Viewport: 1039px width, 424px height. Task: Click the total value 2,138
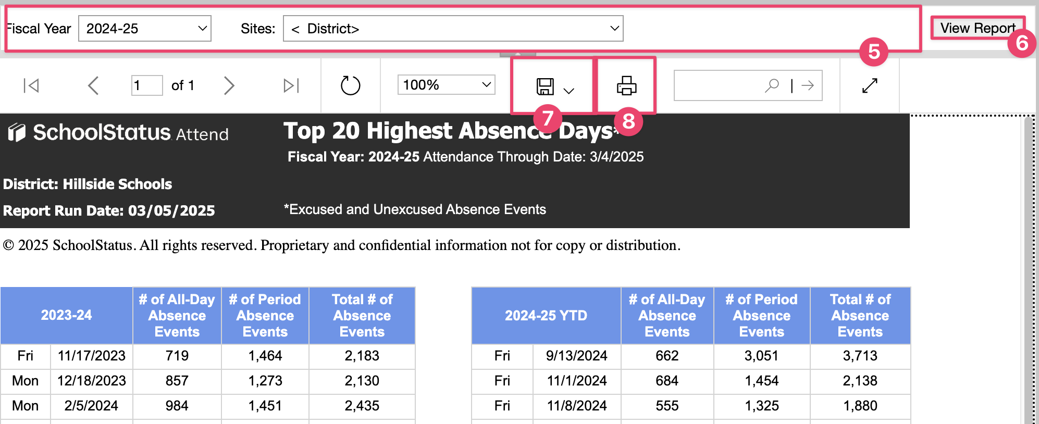coord(860,381)
